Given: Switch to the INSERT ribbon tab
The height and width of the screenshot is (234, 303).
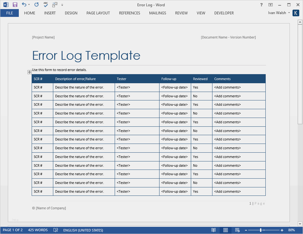Looking at the screenshot, I should [x=50, y=13].
